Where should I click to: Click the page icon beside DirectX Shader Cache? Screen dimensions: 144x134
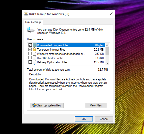pyautogui.click(x=34, y=58)
